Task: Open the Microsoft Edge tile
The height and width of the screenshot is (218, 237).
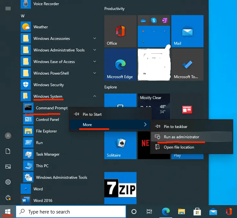Action: (120, 64)
